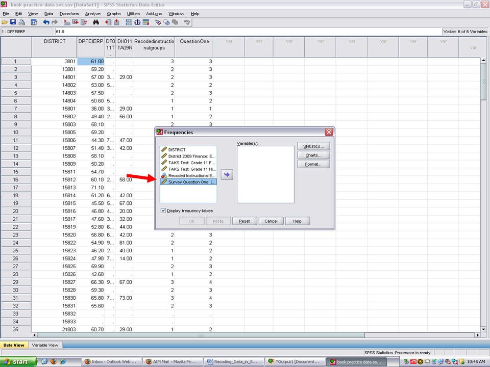
Task: Click the Print toolbar icon
Action: (x=21, y=22)
